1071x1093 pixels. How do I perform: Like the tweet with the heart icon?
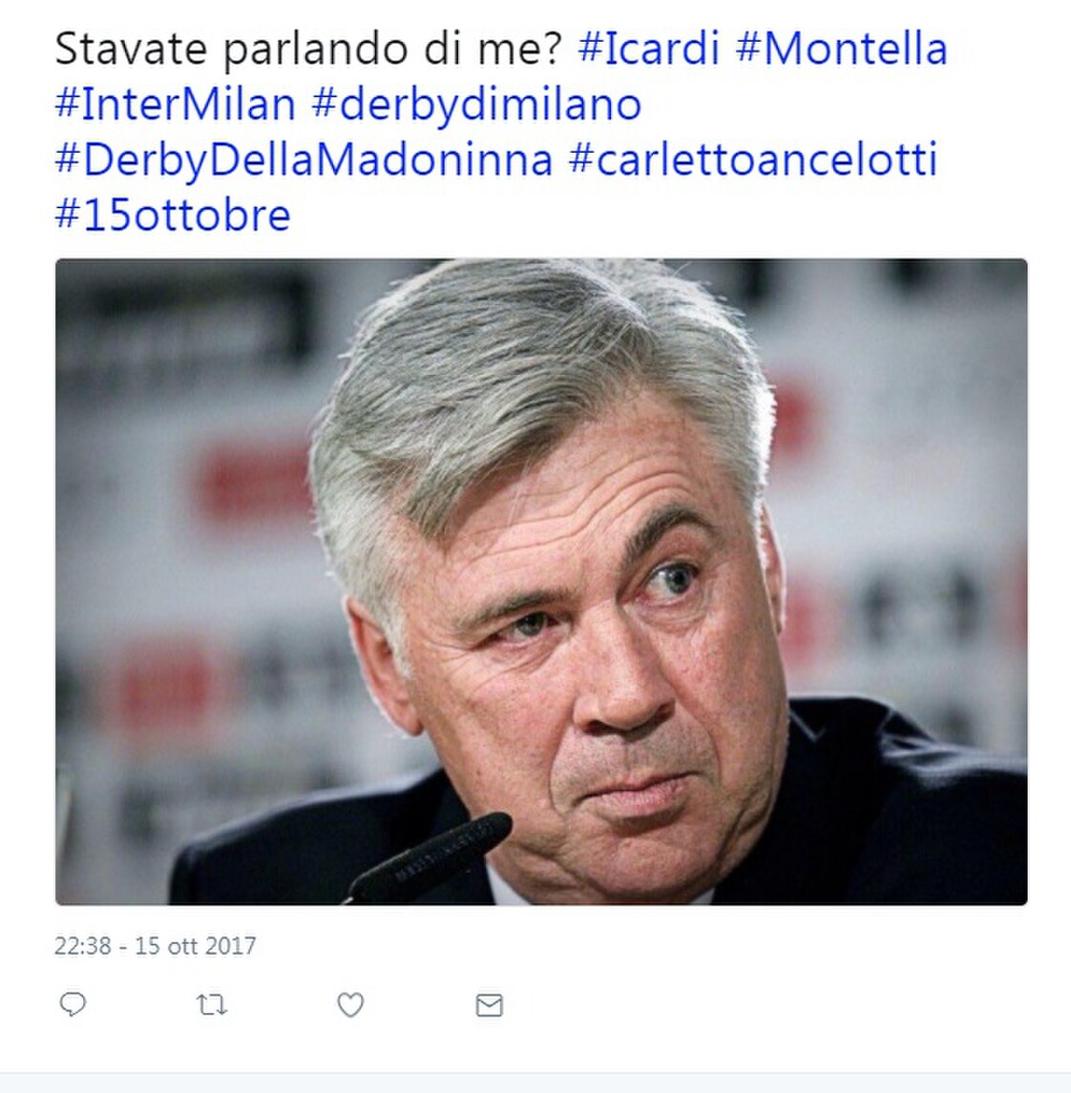coord(350,1005)
